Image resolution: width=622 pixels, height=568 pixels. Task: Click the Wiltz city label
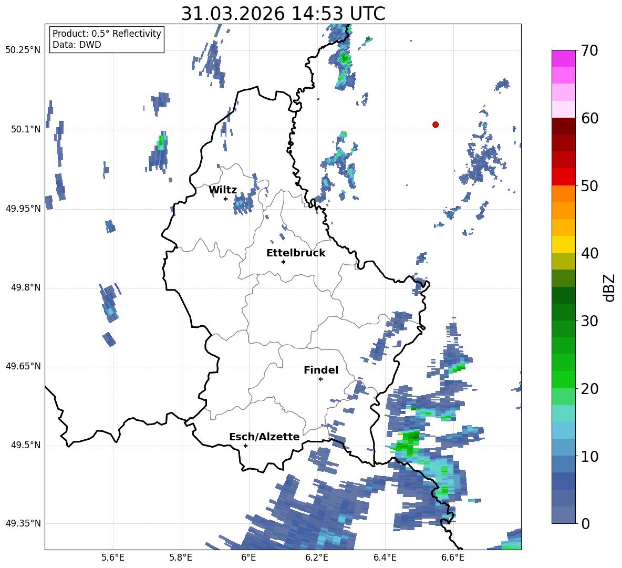(223, 190)
